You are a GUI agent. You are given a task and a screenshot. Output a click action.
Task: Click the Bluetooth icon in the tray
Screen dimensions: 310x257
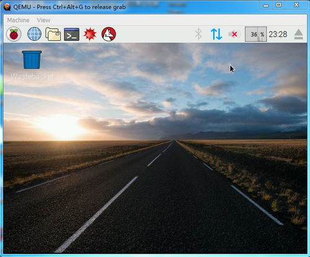click(198, 34)
